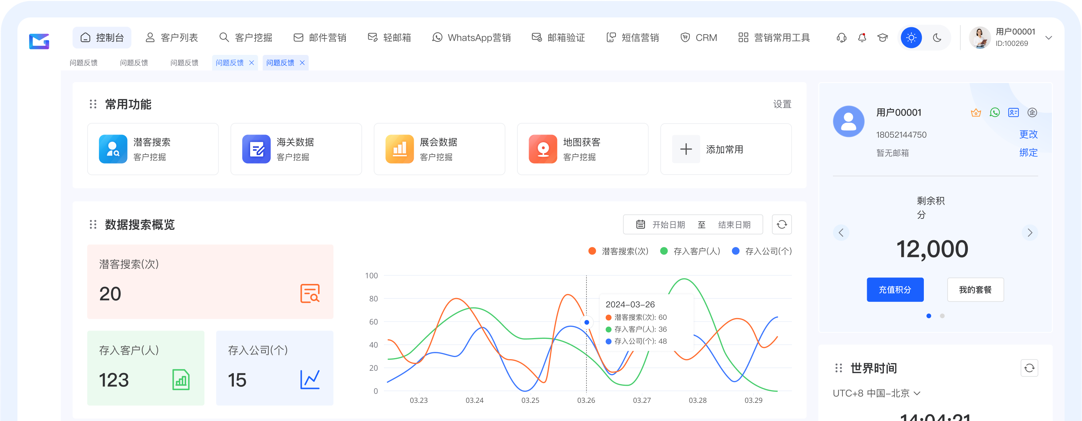Click the mail app logo
The width and height of the screenshot is (1082, 421).
(39, 41)
